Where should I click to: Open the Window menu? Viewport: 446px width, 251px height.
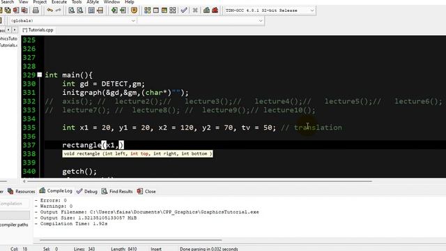[111, 2]
